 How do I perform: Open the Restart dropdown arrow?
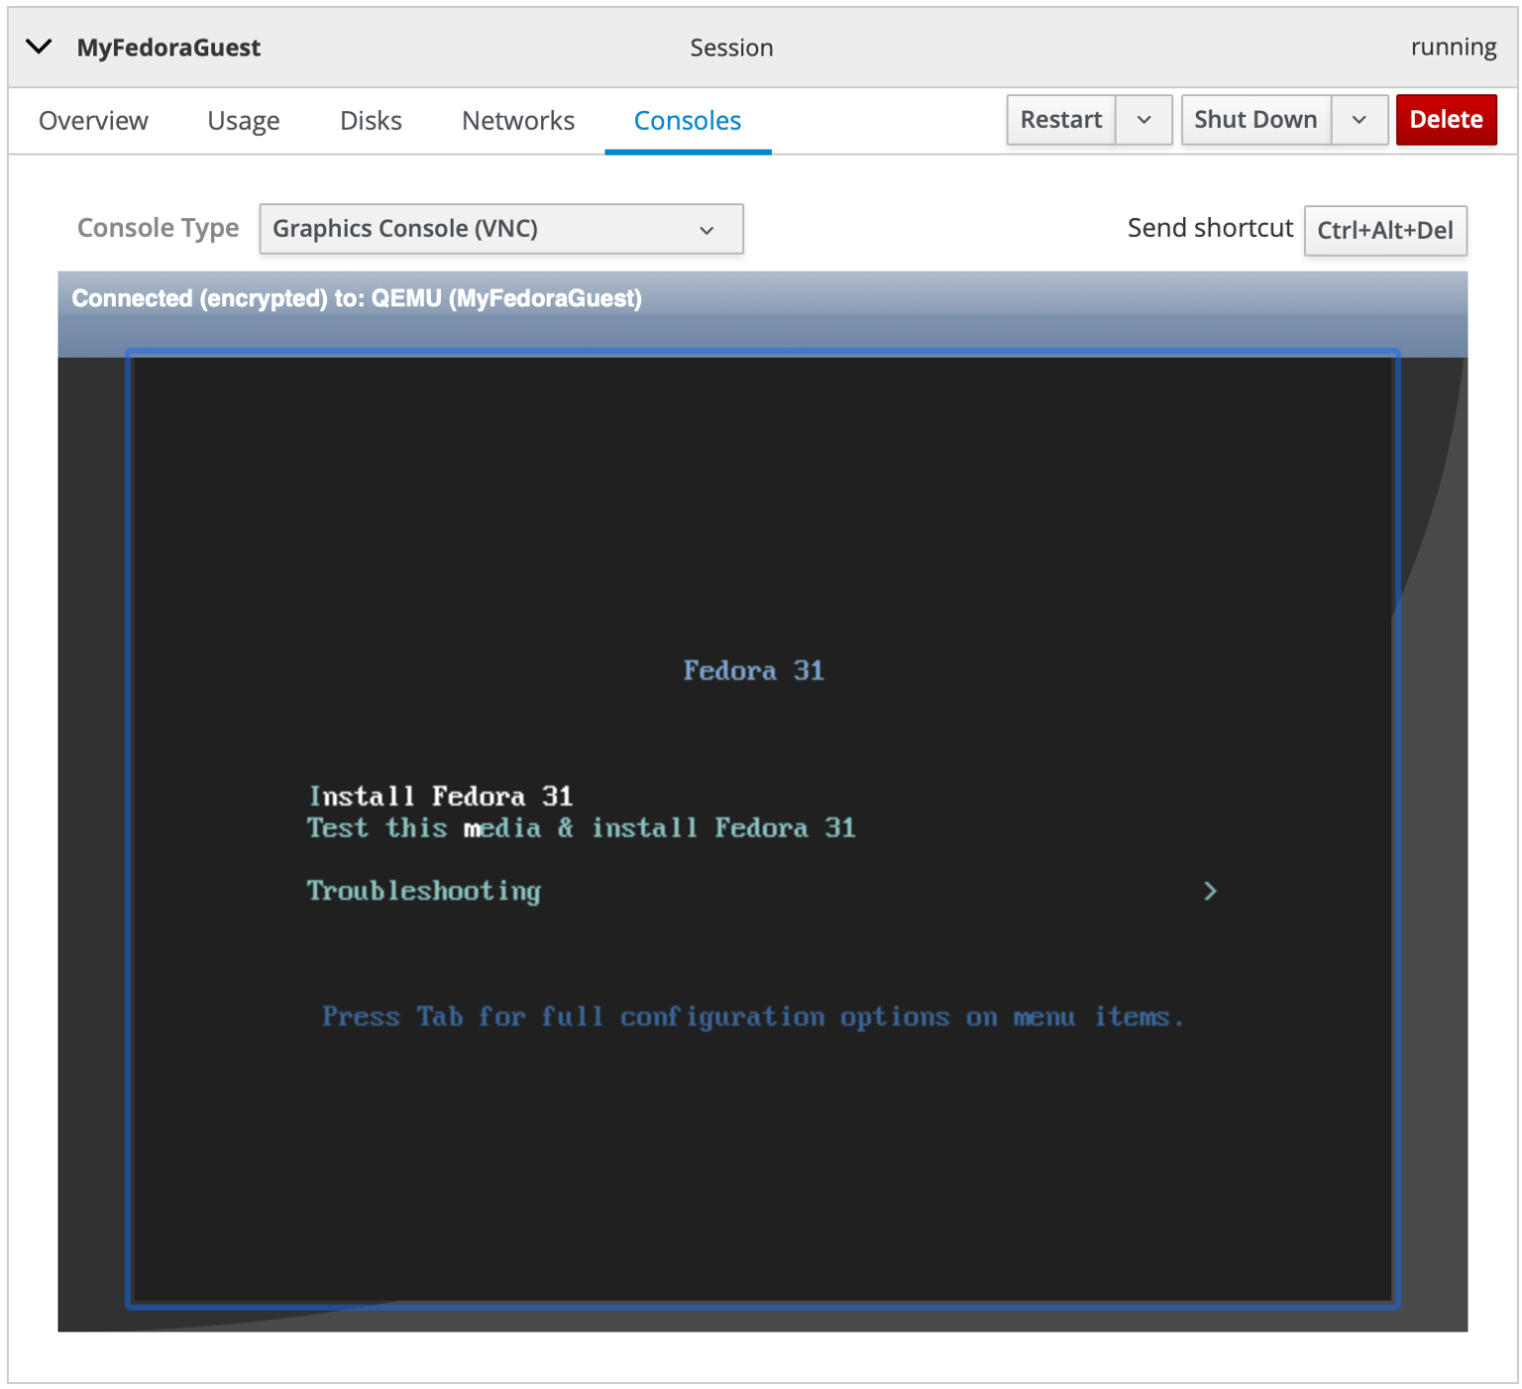[x=1143, y=119]
